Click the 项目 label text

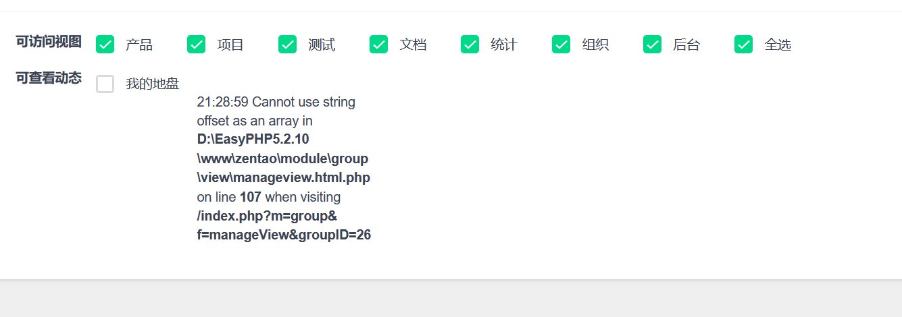[230, 45]
